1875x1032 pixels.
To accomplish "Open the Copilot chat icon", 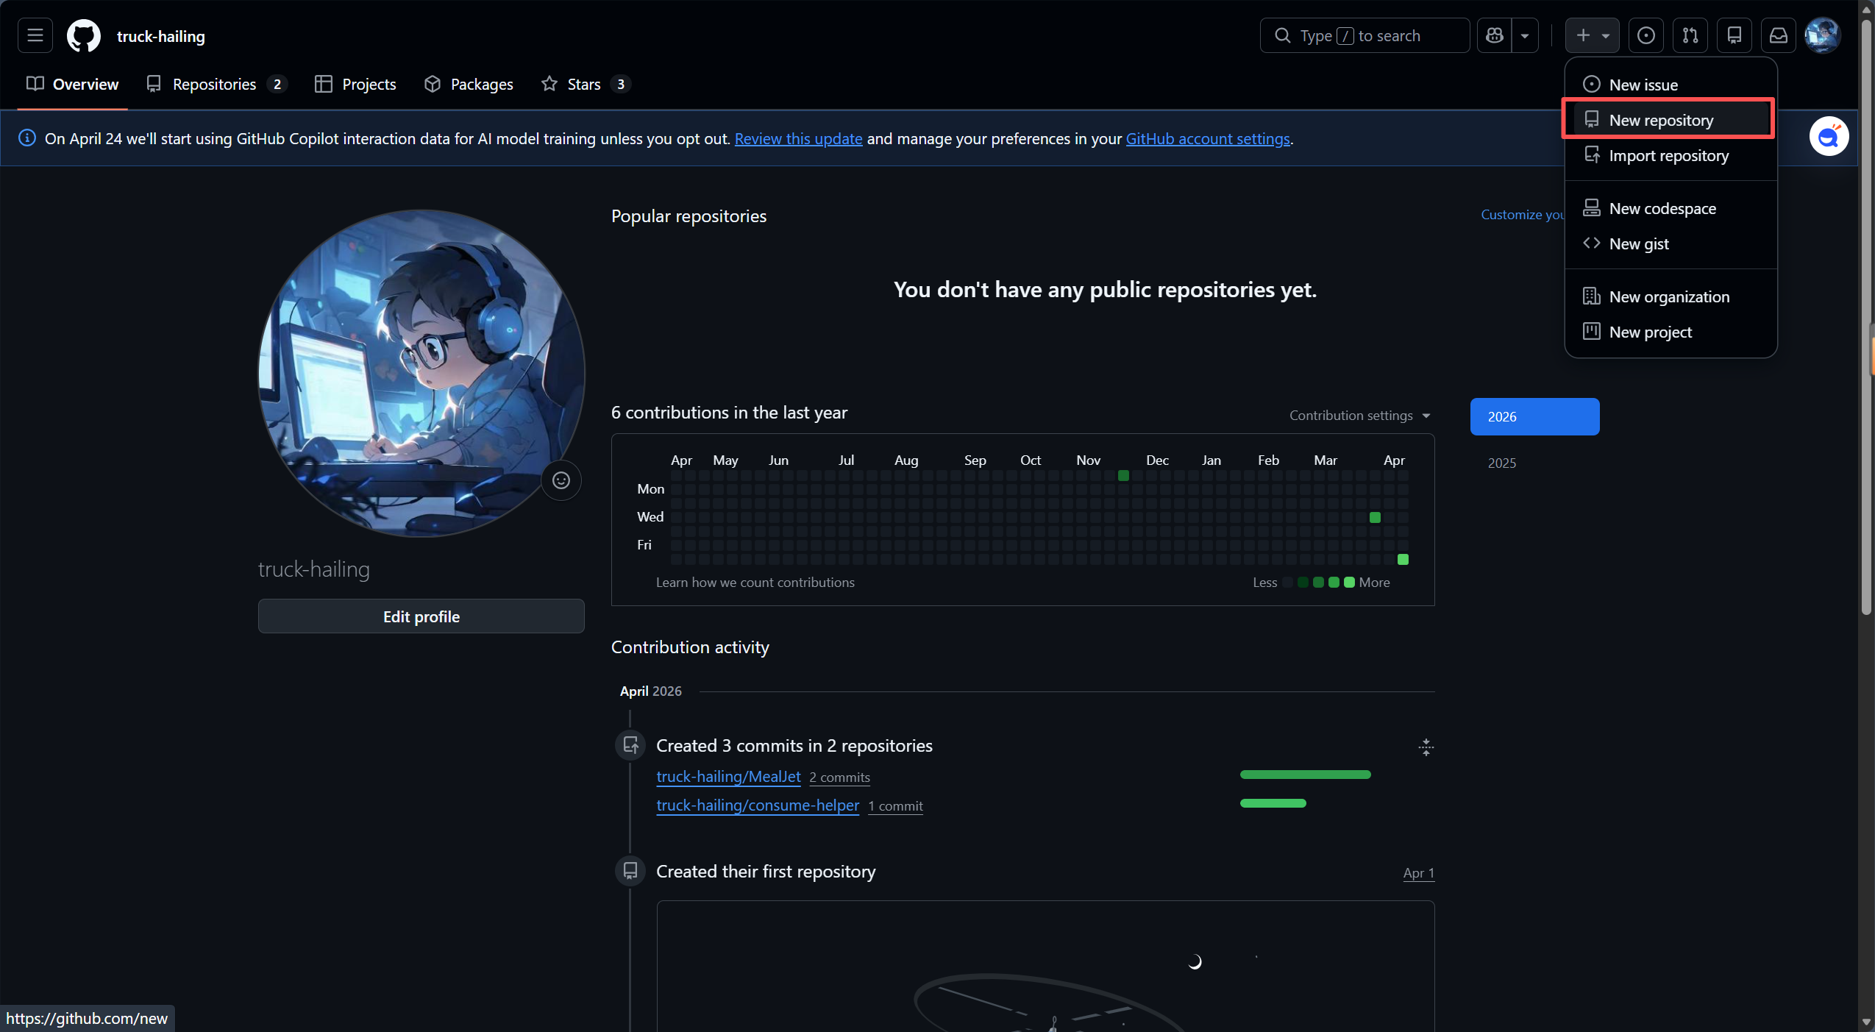I will click(x=1494, y=35).
